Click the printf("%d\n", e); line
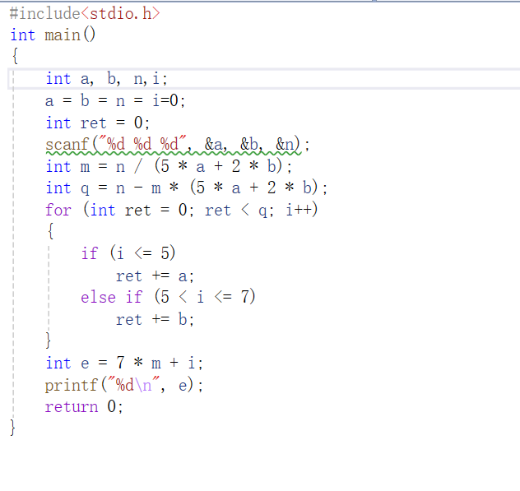Image resolution: width=520 pixels, height=491 pixels. pyautogui.click(x=124, y=385)
